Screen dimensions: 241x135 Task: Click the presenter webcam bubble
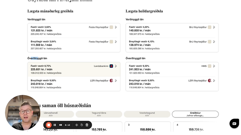pos(23,113)
